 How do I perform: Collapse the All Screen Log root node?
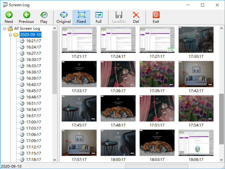click(x=4, y=28)
